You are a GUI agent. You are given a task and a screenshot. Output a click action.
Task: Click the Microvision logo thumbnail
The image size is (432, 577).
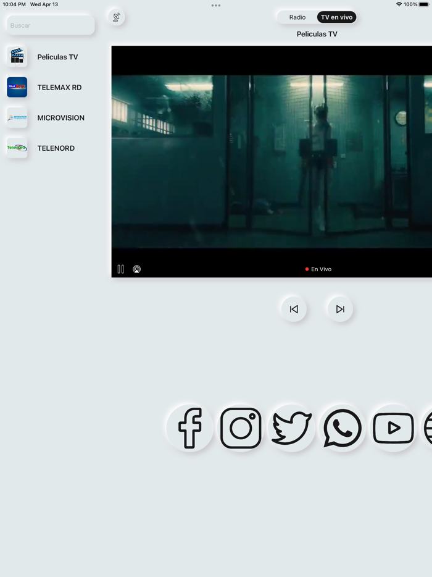click(x=17, y=118)
